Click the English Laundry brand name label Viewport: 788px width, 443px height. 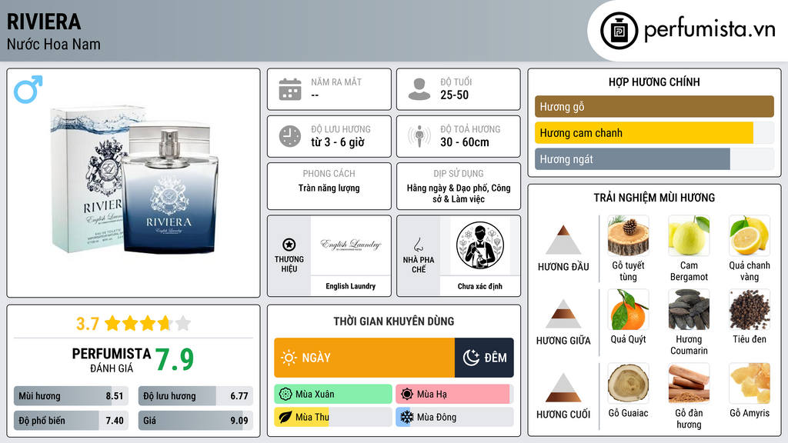point(351,286)
